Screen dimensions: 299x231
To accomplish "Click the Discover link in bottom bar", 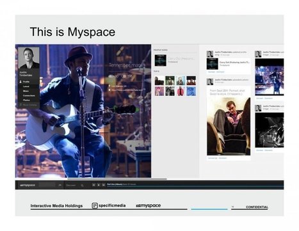I will point(71,186).
